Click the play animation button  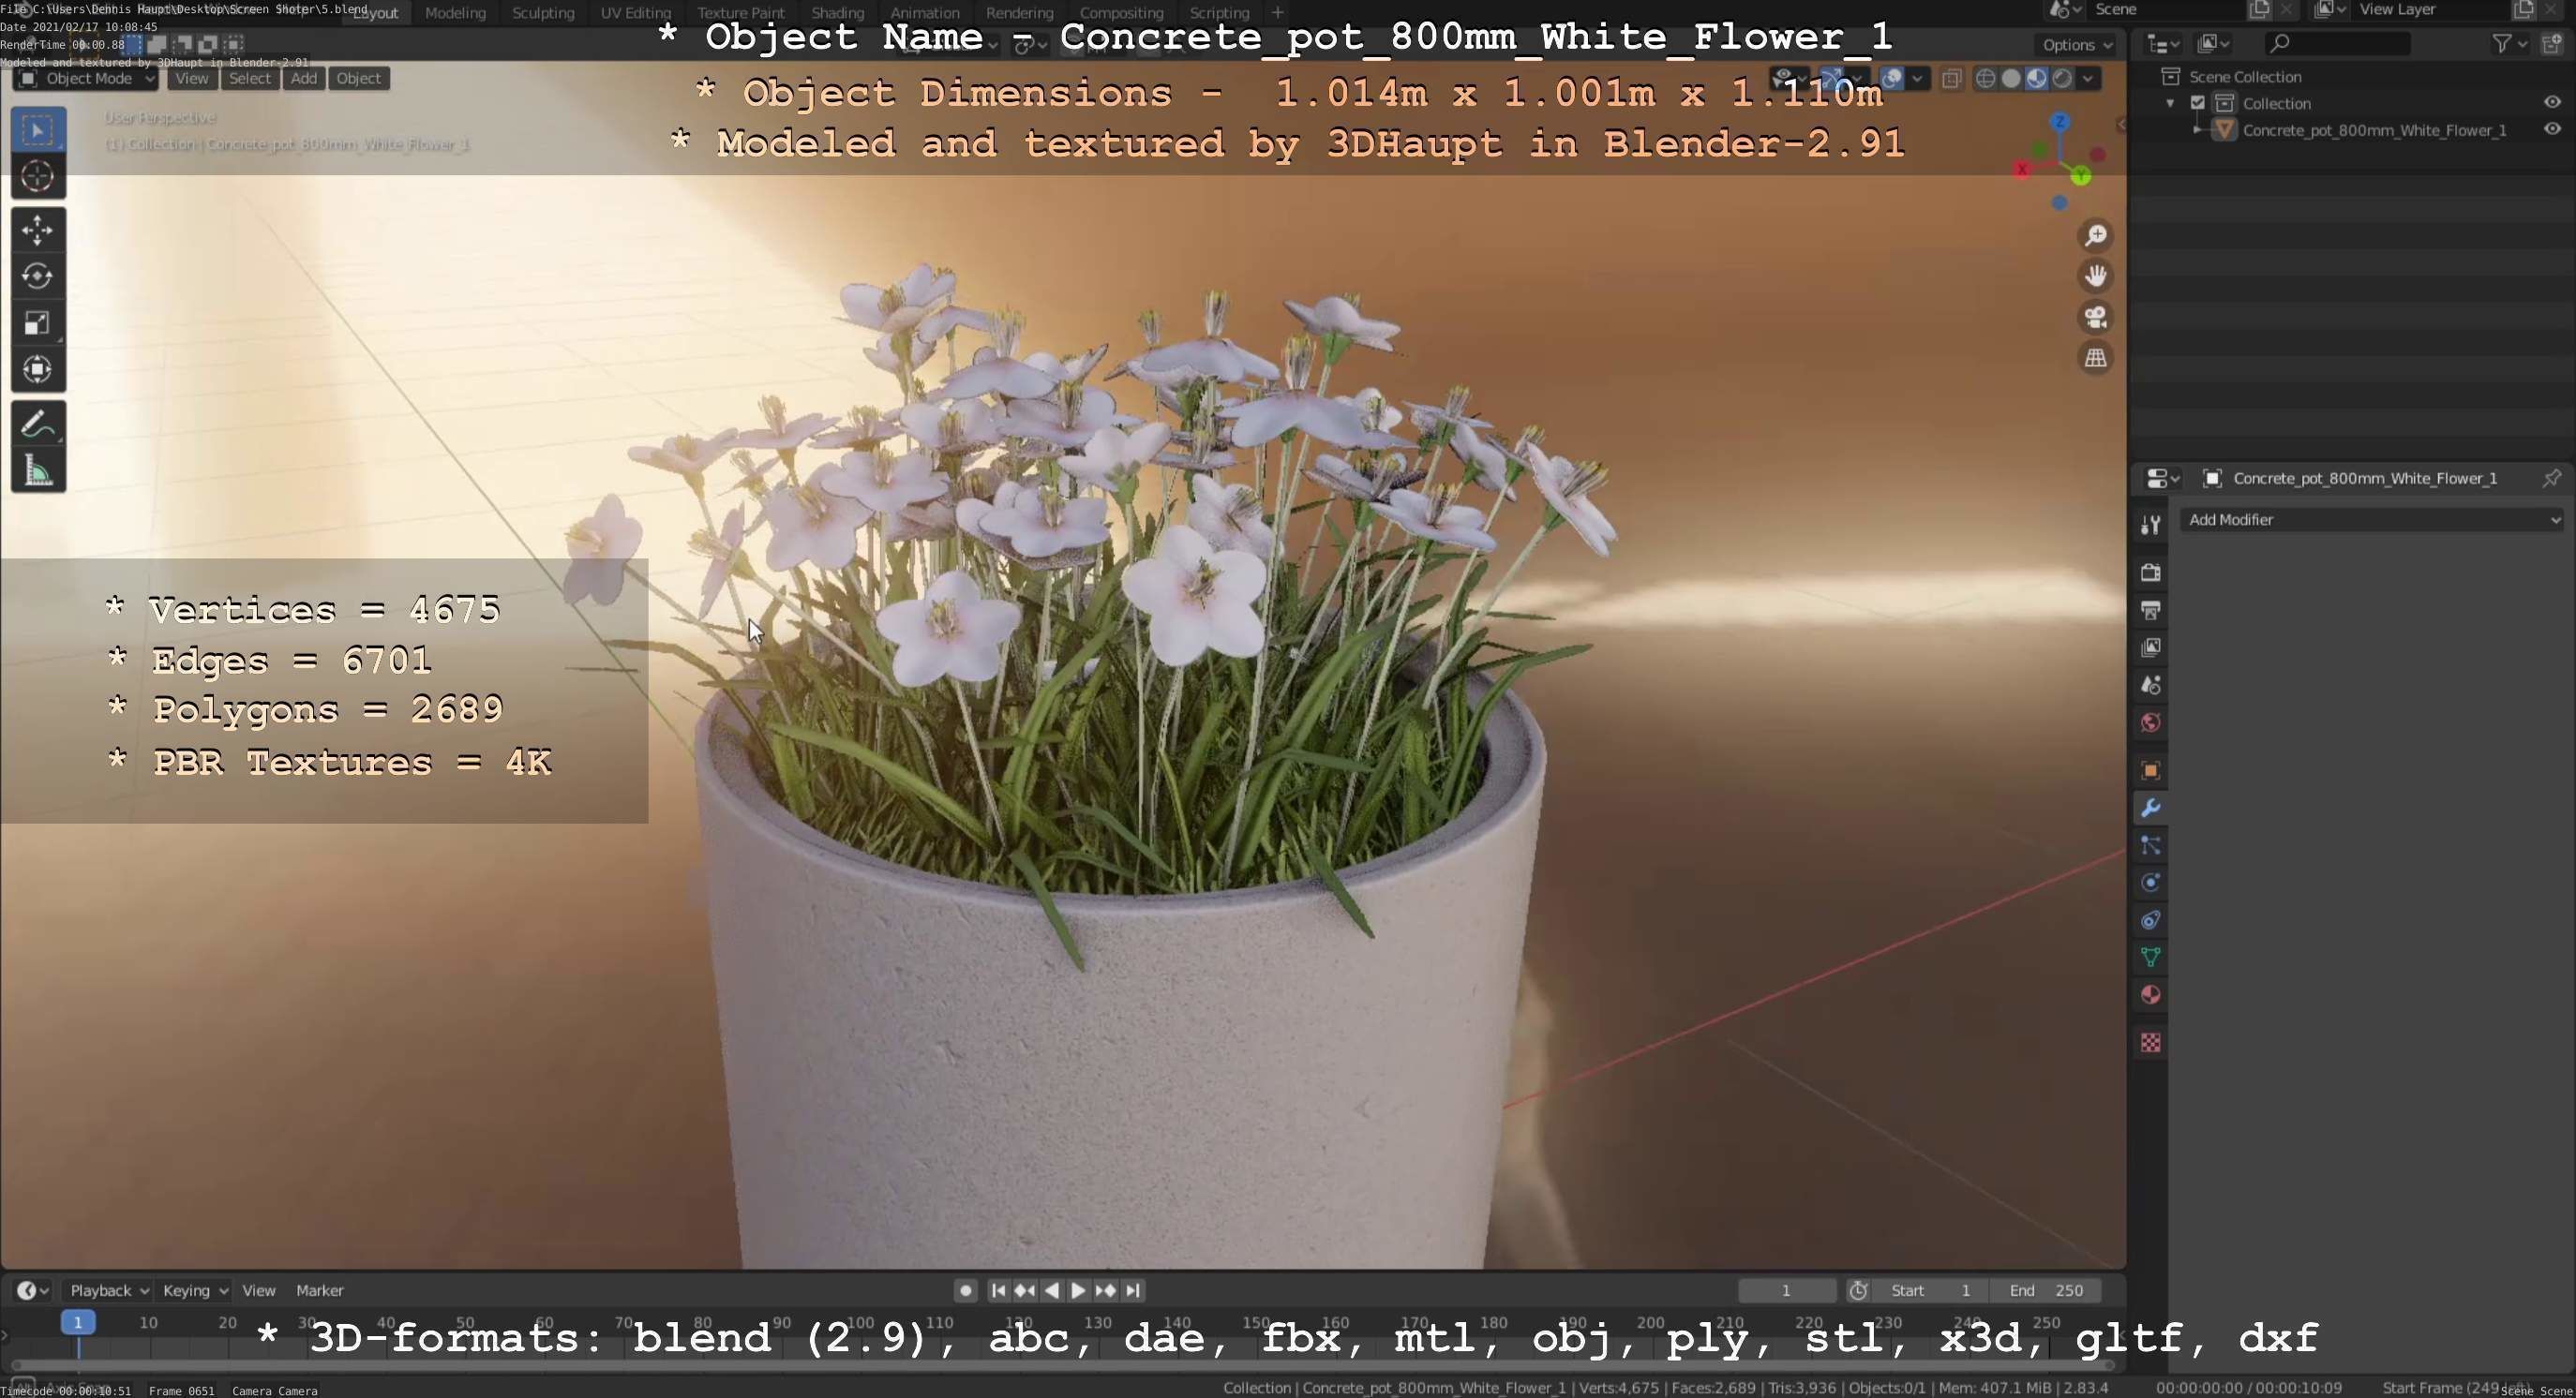click(x=1078, y=1291)
